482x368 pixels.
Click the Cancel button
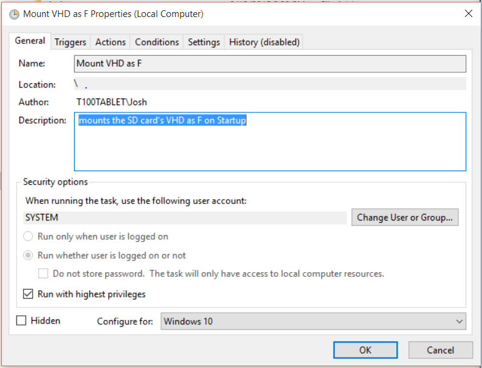441,350
